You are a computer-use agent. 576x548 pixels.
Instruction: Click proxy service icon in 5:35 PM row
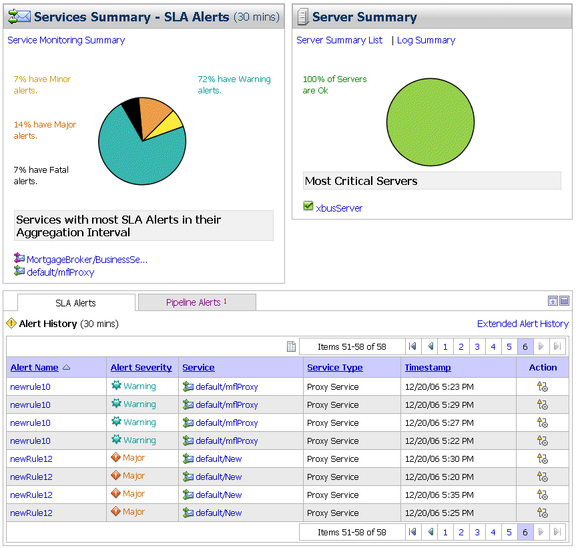pos(188,495)
